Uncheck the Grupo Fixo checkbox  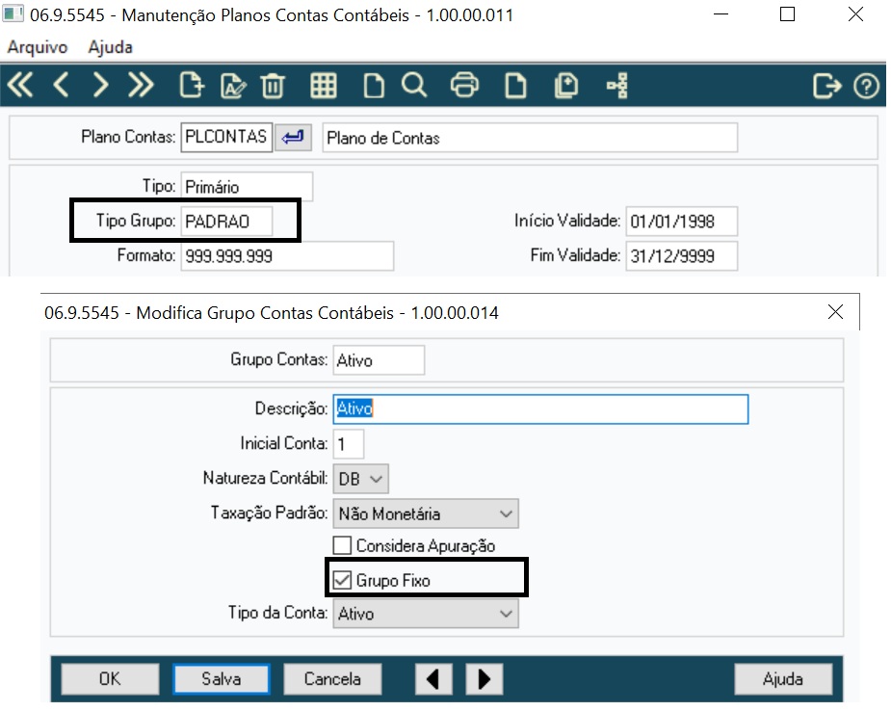(x=342, y=580)
